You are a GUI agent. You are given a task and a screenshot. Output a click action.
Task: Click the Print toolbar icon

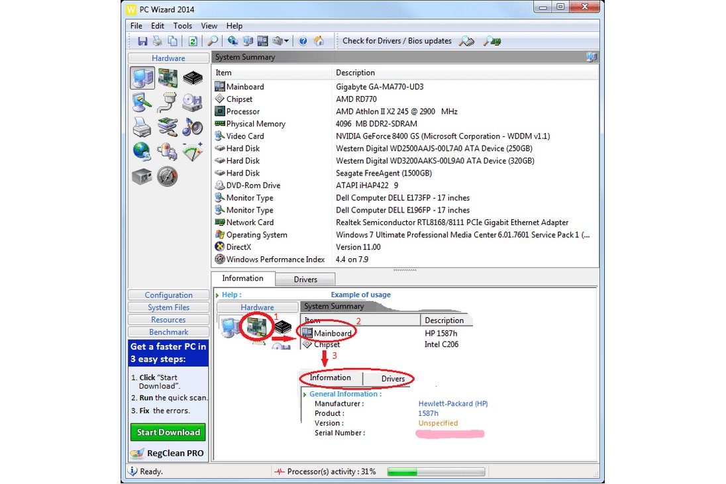click(x=158, y=41)
